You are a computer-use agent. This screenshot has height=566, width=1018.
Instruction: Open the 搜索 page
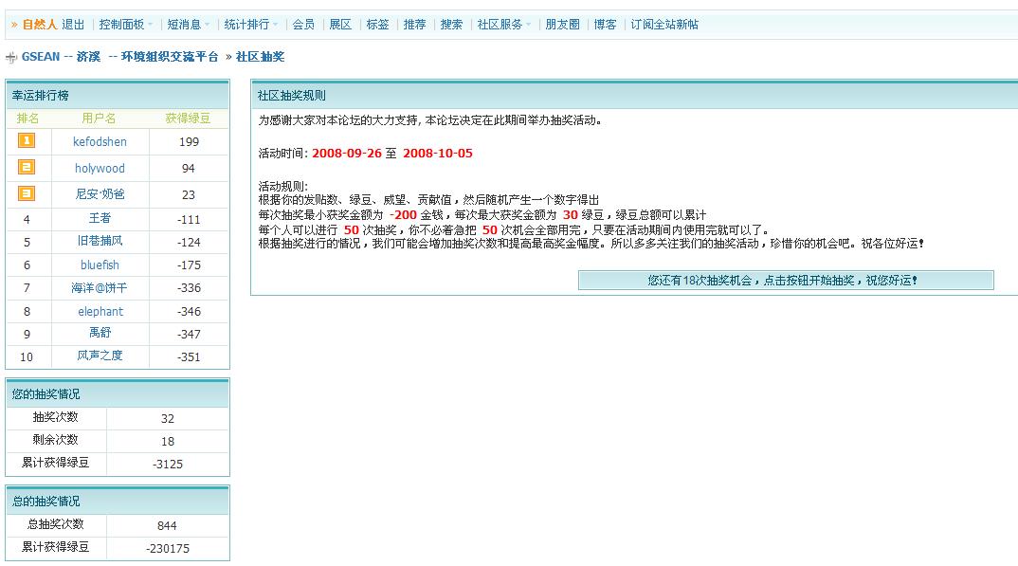[451, 25]
